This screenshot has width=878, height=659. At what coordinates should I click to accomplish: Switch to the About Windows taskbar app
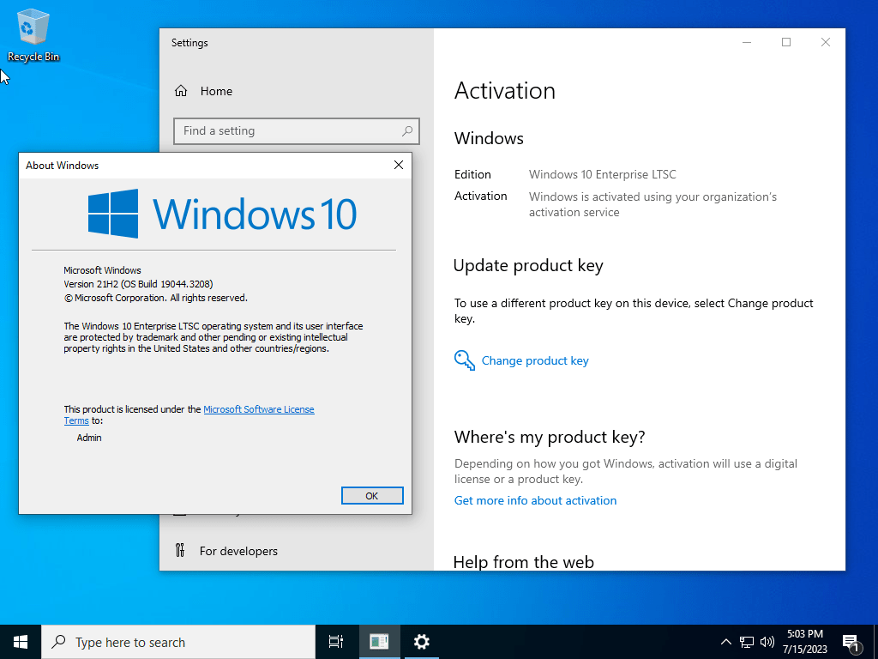coord(379,642)
